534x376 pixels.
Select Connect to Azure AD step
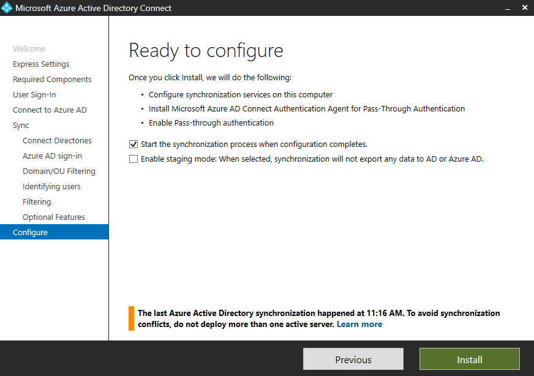point(50,110)
